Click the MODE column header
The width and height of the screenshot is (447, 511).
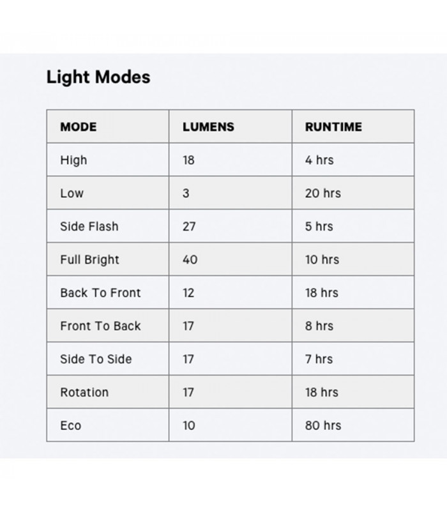click(78, 126)
